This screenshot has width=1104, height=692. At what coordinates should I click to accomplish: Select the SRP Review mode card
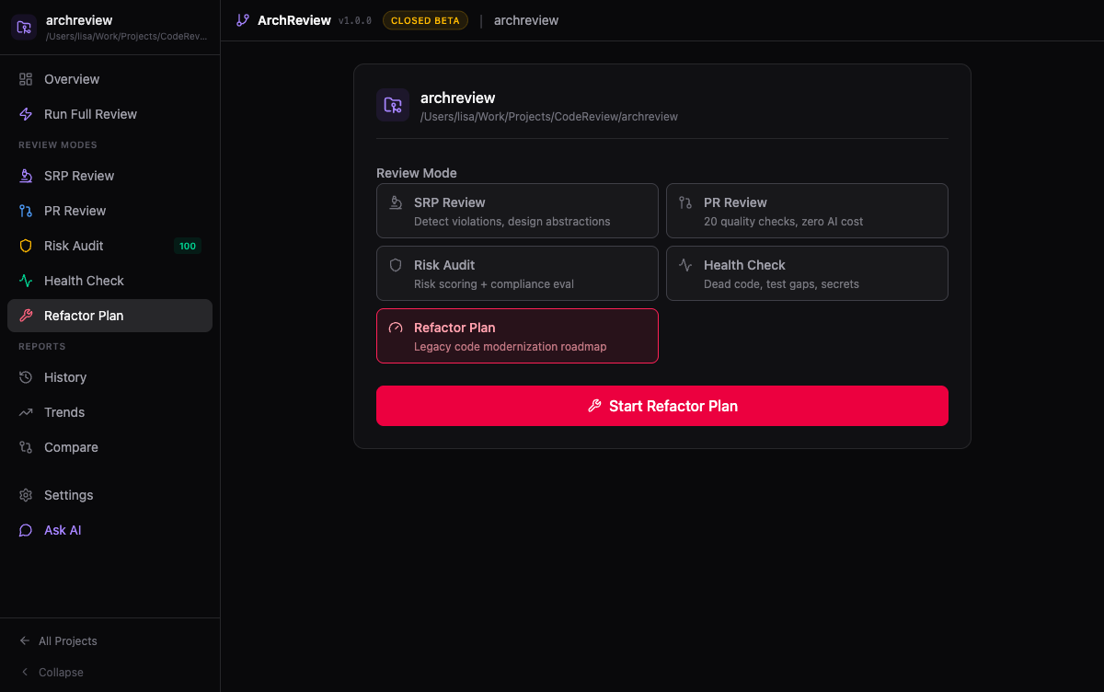click(517, 211)
